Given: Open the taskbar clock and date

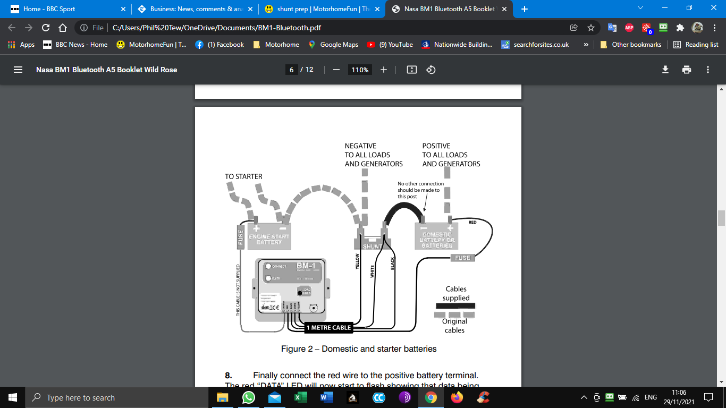Looking at the screenshot, I should pyautogui.click(x=678, y=397).
